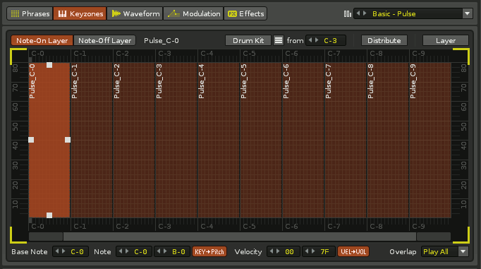This screenshot has width=481, height=269.
Task: Click the C-3 from-note value
Action: (x=330, y=40)
